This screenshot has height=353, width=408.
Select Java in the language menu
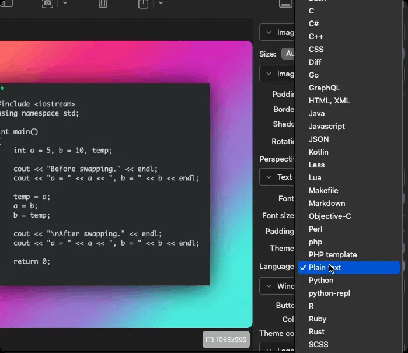click(348, 113)
